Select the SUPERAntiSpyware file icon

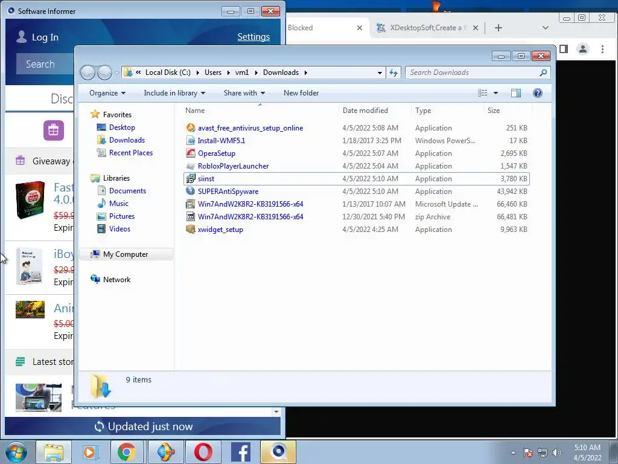[x=191, y=192]
